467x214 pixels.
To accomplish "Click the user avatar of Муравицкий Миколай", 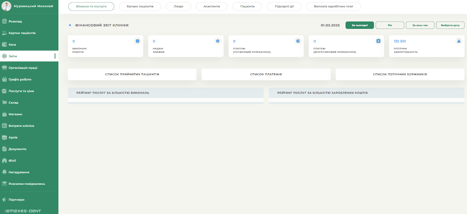I will (6, 6).
